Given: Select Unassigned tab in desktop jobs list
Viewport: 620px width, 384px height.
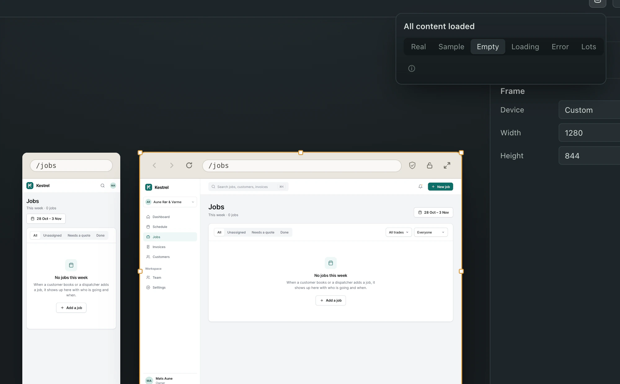Looking at the screenshot, I should tap(236, 232).
